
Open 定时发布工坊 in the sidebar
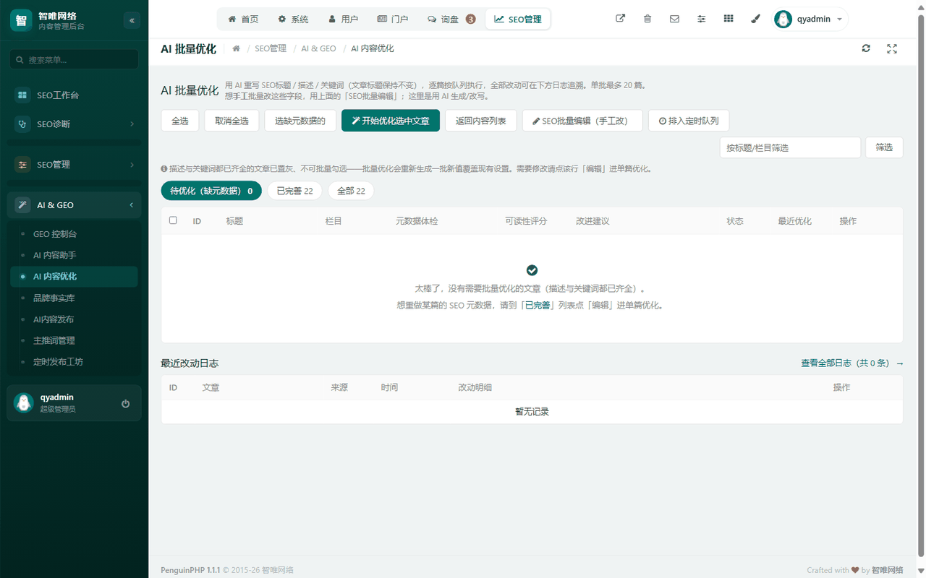coord(74,361)
